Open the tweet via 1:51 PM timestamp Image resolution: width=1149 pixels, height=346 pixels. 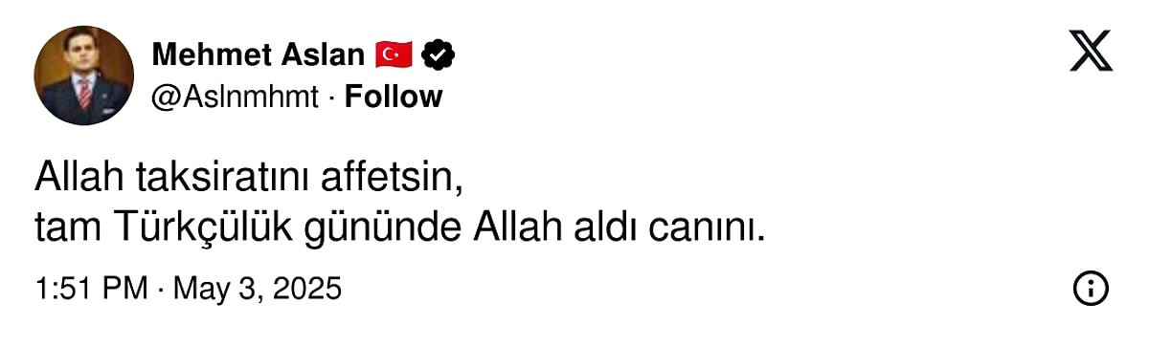coord(91,288)
